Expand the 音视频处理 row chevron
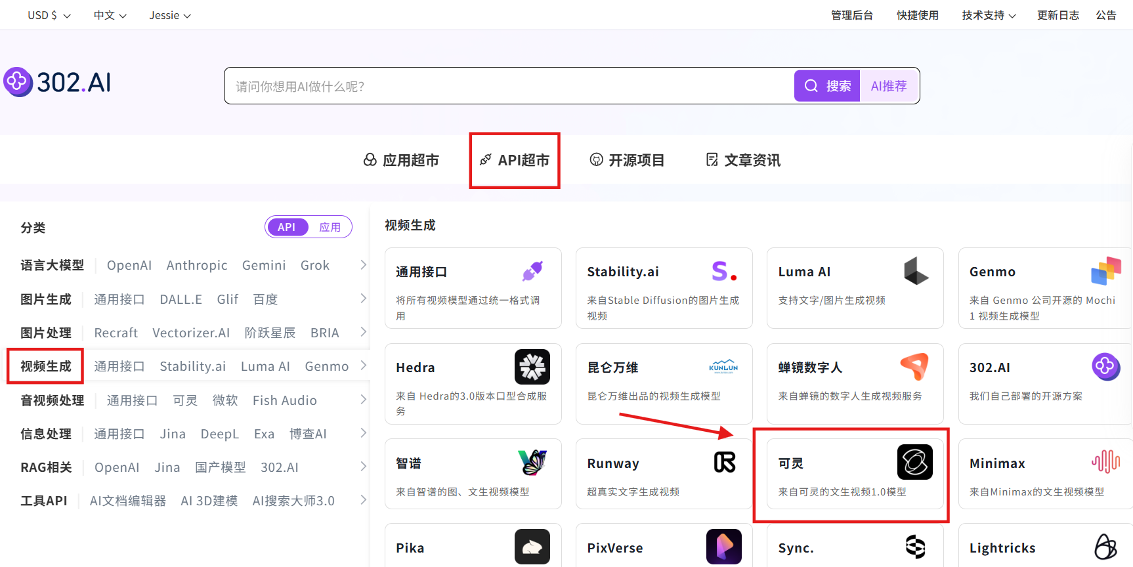1133x567 pixels. pos(363,399)
